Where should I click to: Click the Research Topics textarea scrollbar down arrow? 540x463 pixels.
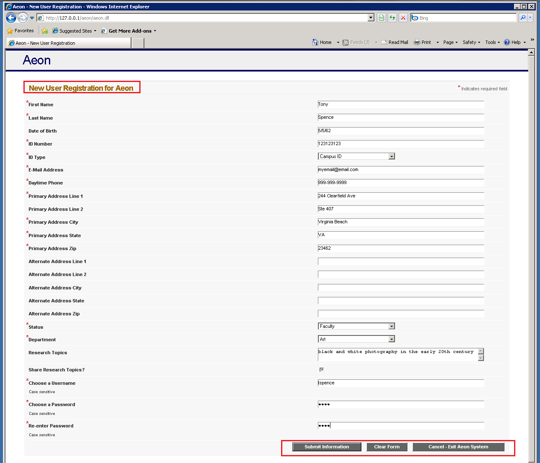(481, 359)
